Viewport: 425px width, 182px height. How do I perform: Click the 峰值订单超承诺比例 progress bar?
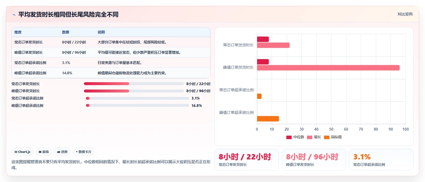click(x=137, y=106)
